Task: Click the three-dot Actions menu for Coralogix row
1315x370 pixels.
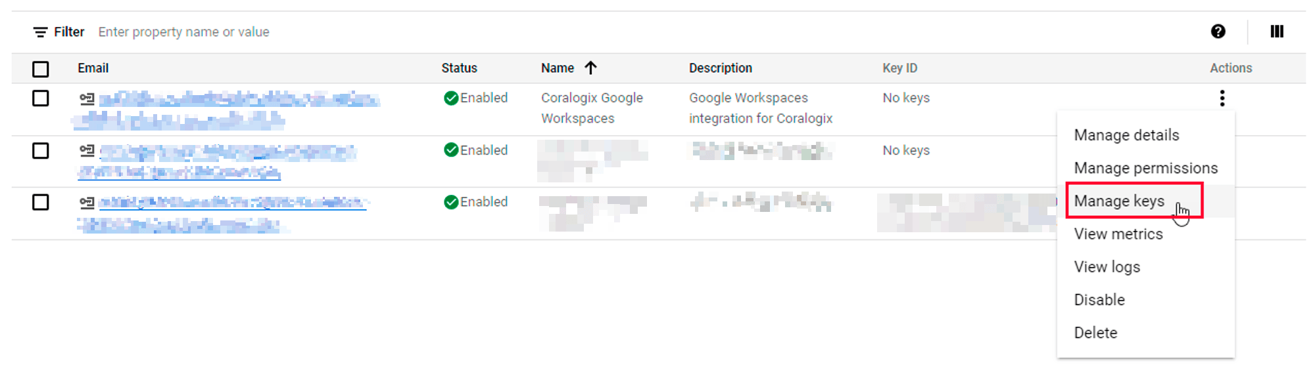Action: click(x=1222, y=98)
